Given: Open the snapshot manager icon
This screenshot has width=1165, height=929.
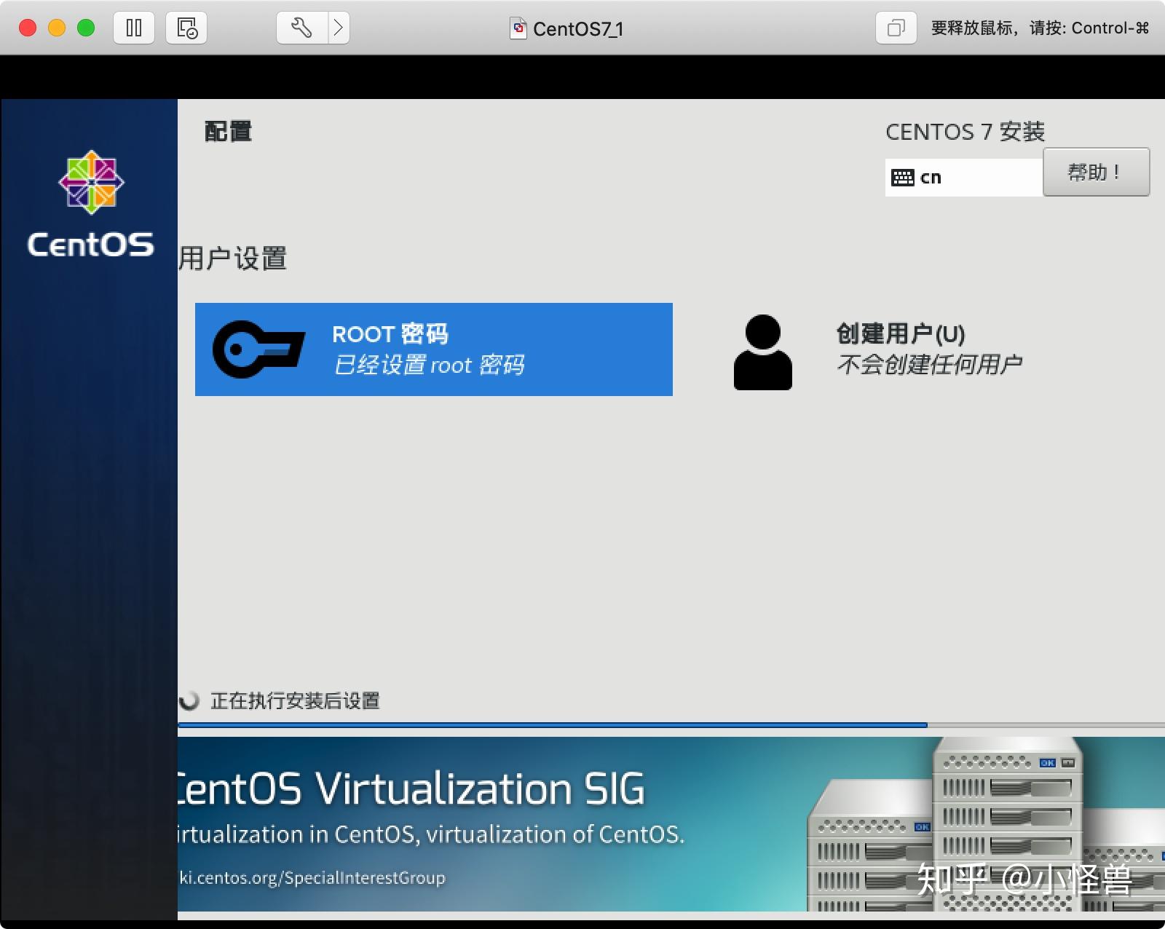Looking at the screenshot, I should [x=186, y=28].
